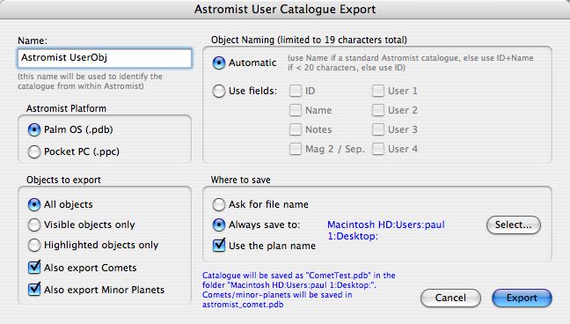Click the Where to save heading
The image size is (570, 324).
click(241, 180)
